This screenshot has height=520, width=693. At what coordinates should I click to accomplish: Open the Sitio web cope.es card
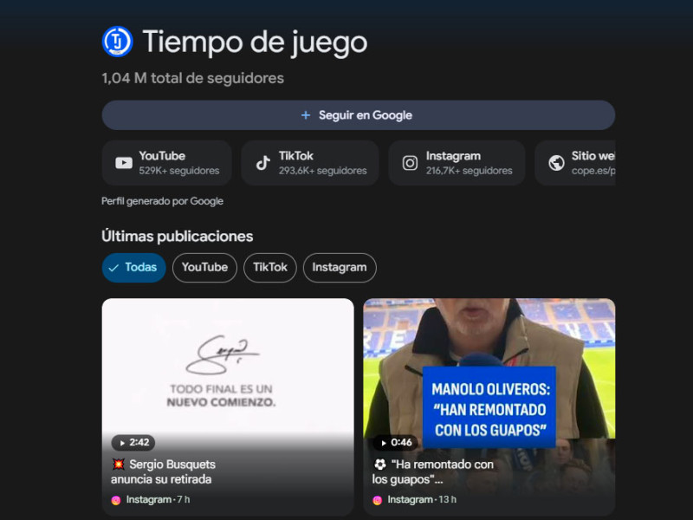[x=575, y=163]
